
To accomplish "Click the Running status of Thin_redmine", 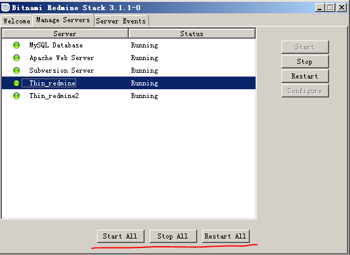I will [145, 83].
